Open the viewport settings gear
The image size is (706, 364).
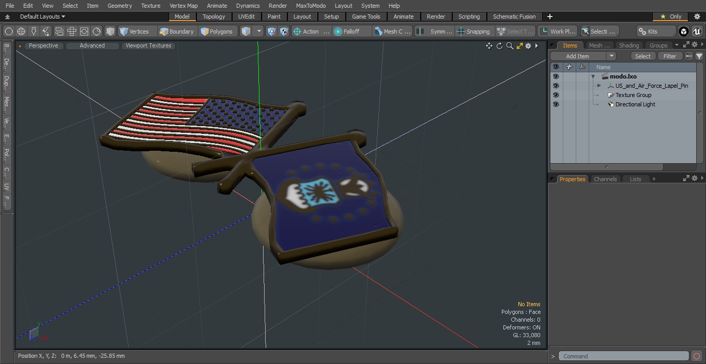528,46
